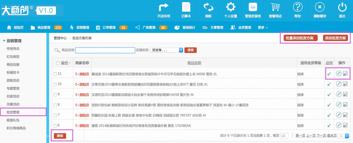This screenshot has height=143, width=353.
Task: Click the red 搜索 button
Action: click(x=191, y=50)
